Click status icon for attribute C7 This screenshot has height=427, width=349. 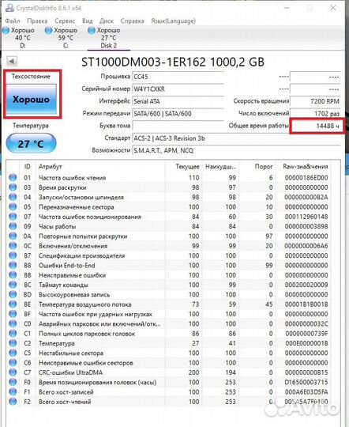coord(13,372)
